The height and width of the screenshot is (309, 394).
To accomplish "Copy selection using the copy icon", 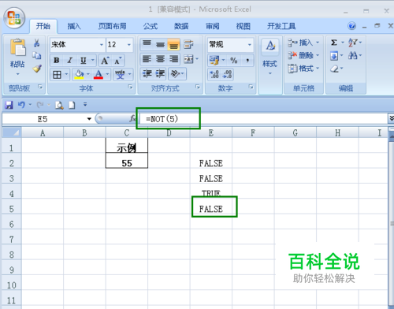I will (37, 55).
